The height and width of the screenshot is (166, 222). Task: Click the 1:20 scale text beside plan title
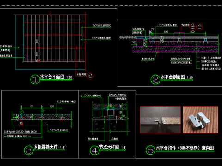[x=69, y=77]
